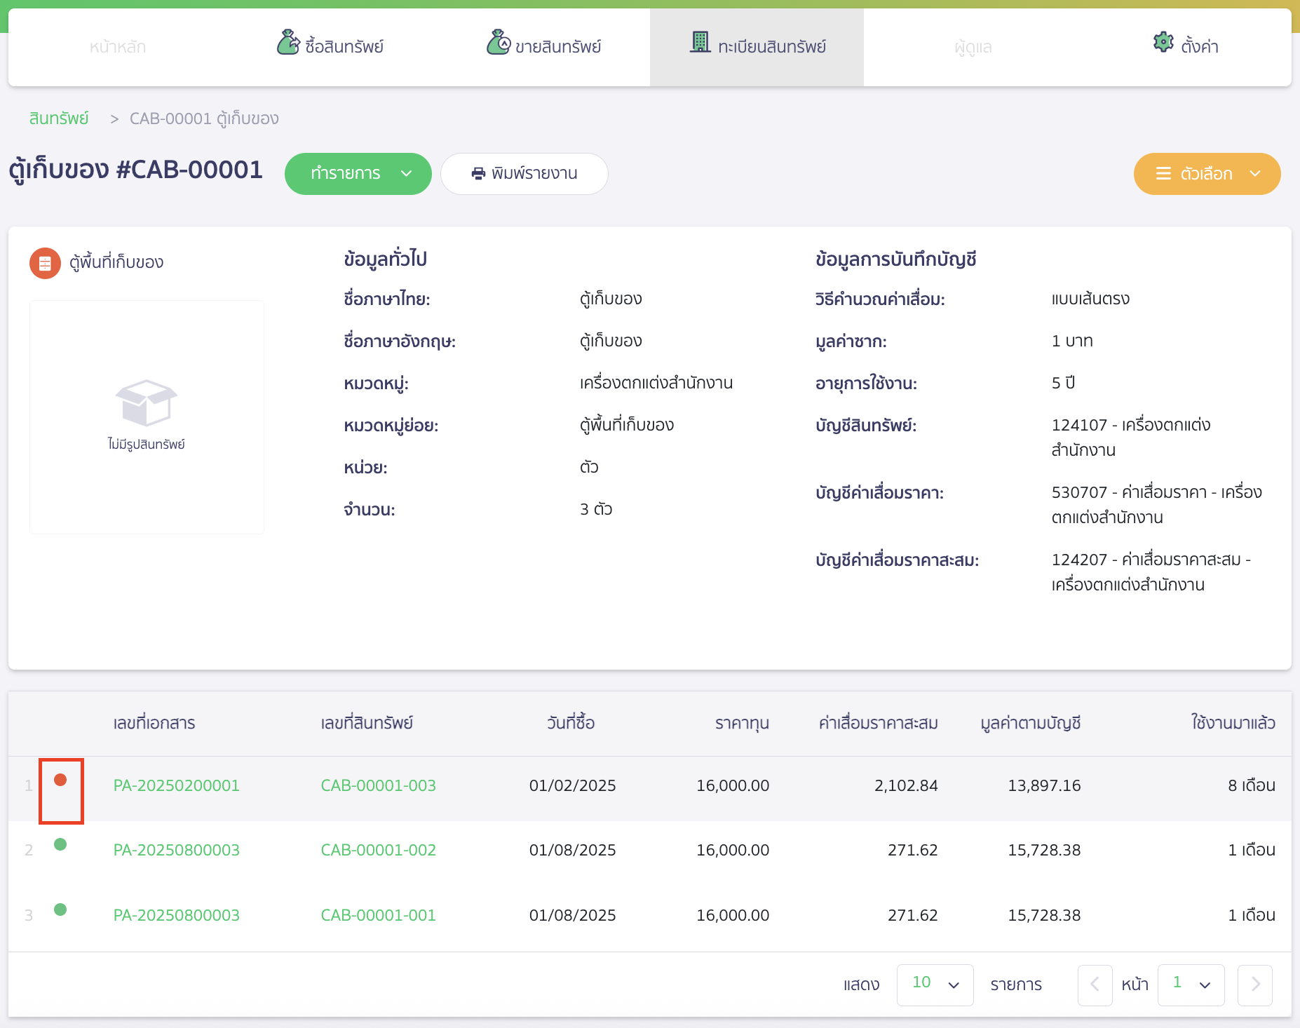Expand the ทำรายการ dropdown button
Image resolution: width=1300 pixels, height=1028 pixels.
click(x=358, y=174)
